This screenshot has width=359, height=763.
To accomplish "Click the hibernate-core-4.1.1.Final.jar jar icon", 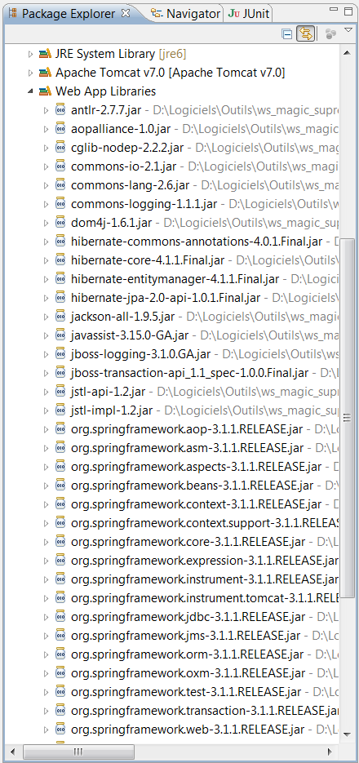I will point(60,260).
